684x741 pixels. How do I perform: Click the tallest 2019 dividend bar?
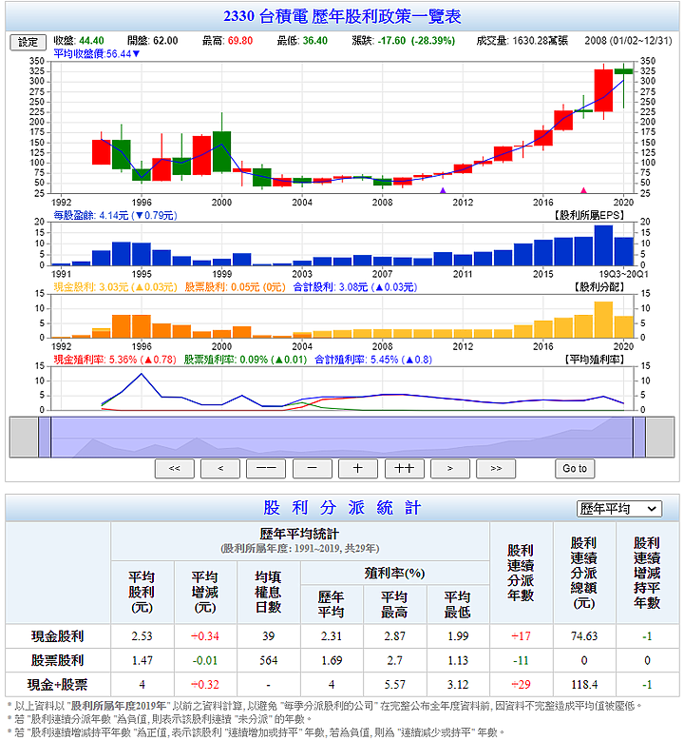click(x=603, y=320)
